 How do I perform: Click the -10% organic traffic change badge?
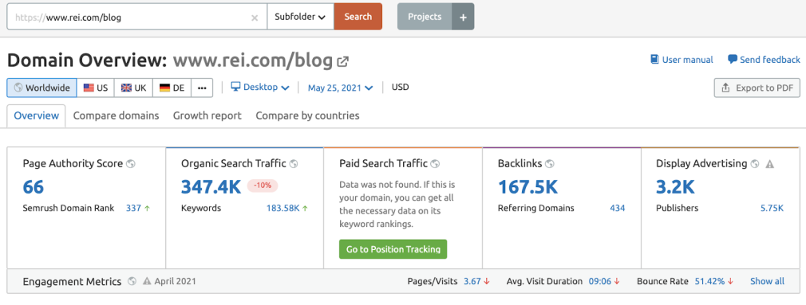pos(263,186)
